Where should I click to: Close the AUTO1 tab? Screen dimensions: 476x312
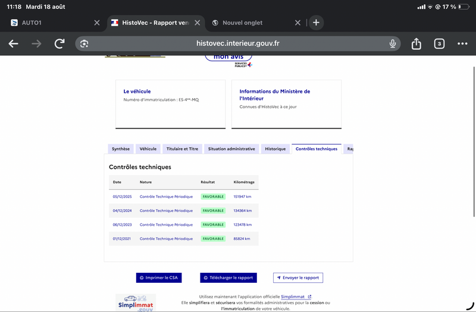pos(97,23)
